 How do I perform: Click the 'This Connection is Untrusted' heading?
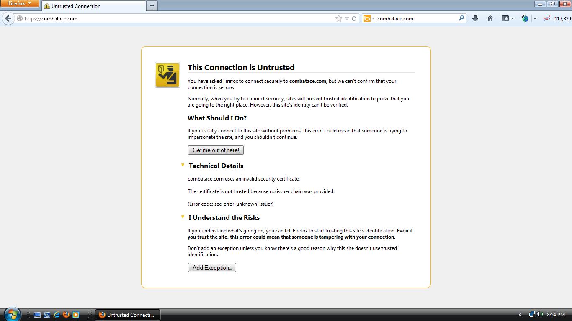pyautogui.click(x=241, y=67)
